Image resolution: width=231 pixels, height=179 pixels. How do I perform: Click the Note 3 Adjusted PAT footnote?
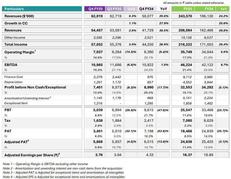click(63, 173)
